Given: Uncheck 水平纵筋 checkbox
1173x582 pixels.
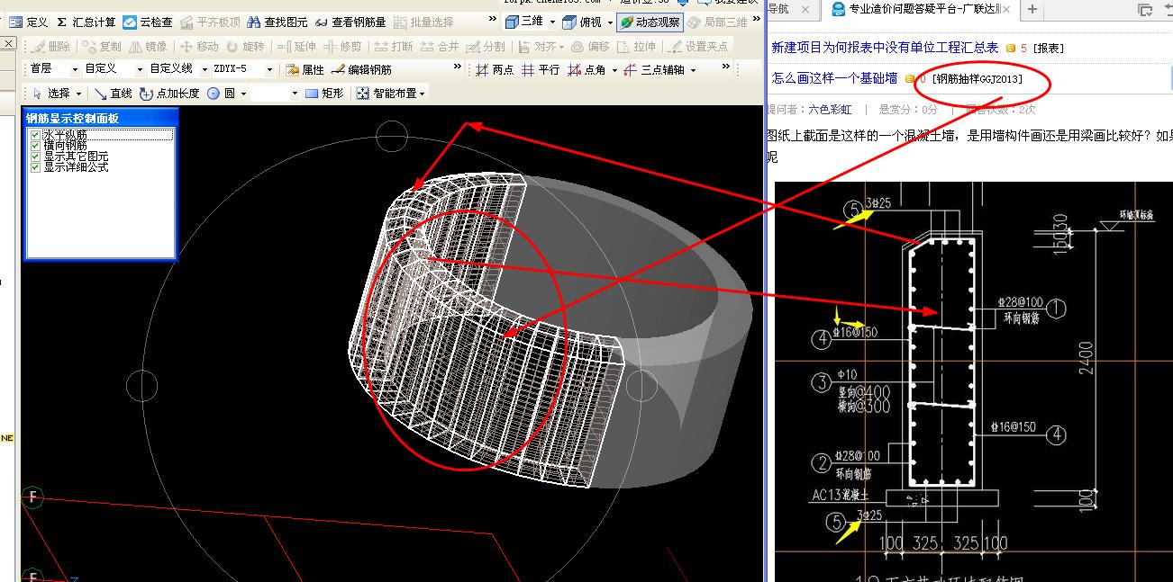Looking at the screenshot, I should click(36, 135).
